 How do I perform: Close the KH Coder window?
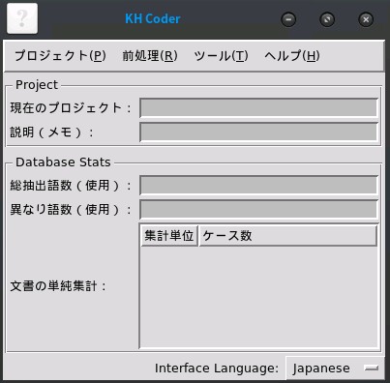click(366, 19)
